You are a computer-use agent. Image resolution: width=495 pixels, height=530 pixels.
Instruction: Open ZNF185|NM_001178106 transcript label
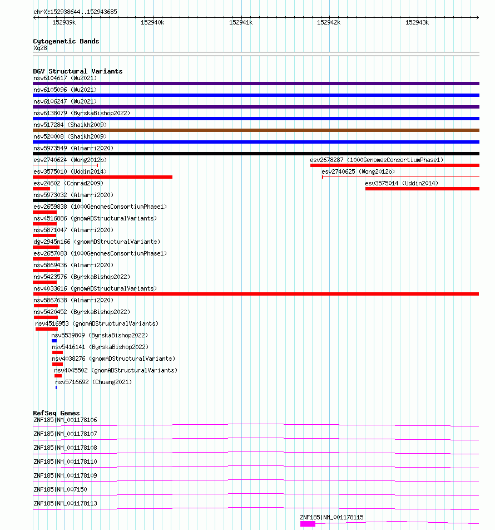[65, 420]
